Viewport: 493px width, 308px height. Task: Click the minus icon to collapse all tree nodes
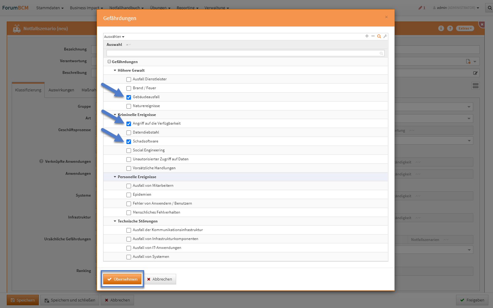point(373,36)
